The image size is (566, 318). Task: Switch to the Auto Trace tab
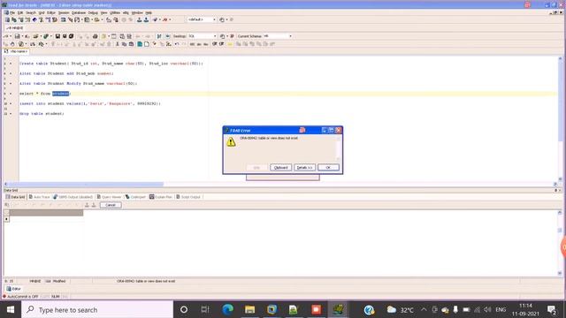point(39,197)
